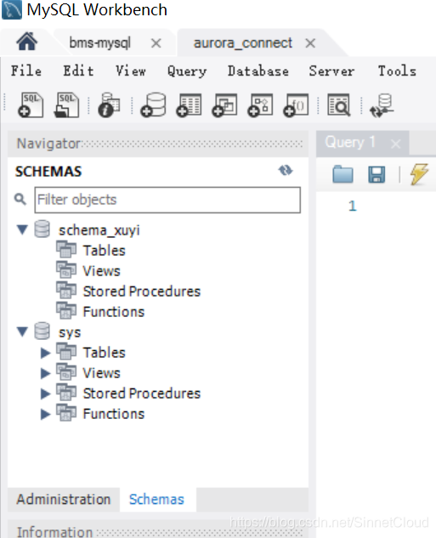Select Tables under schema_xuyi
The width and height of the screenshot is (436, 538).
pos(105,250)
